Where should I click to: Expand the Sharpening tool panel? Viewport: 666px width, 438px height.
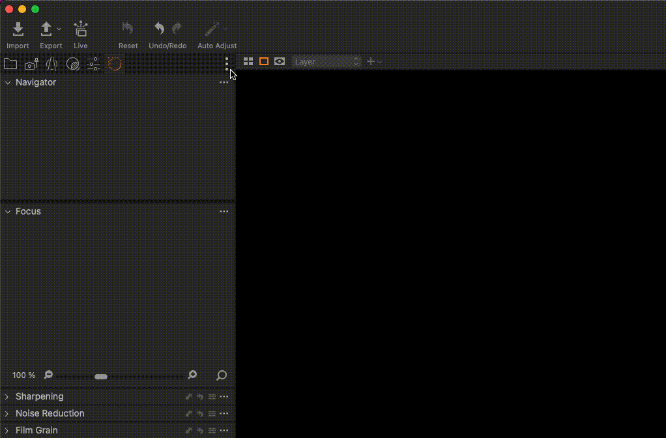pos(7,396)
